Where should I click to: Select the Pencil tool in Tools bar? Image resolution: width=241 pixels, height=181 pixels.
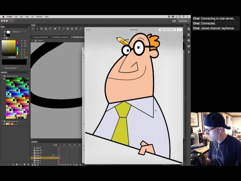point(80,29)
